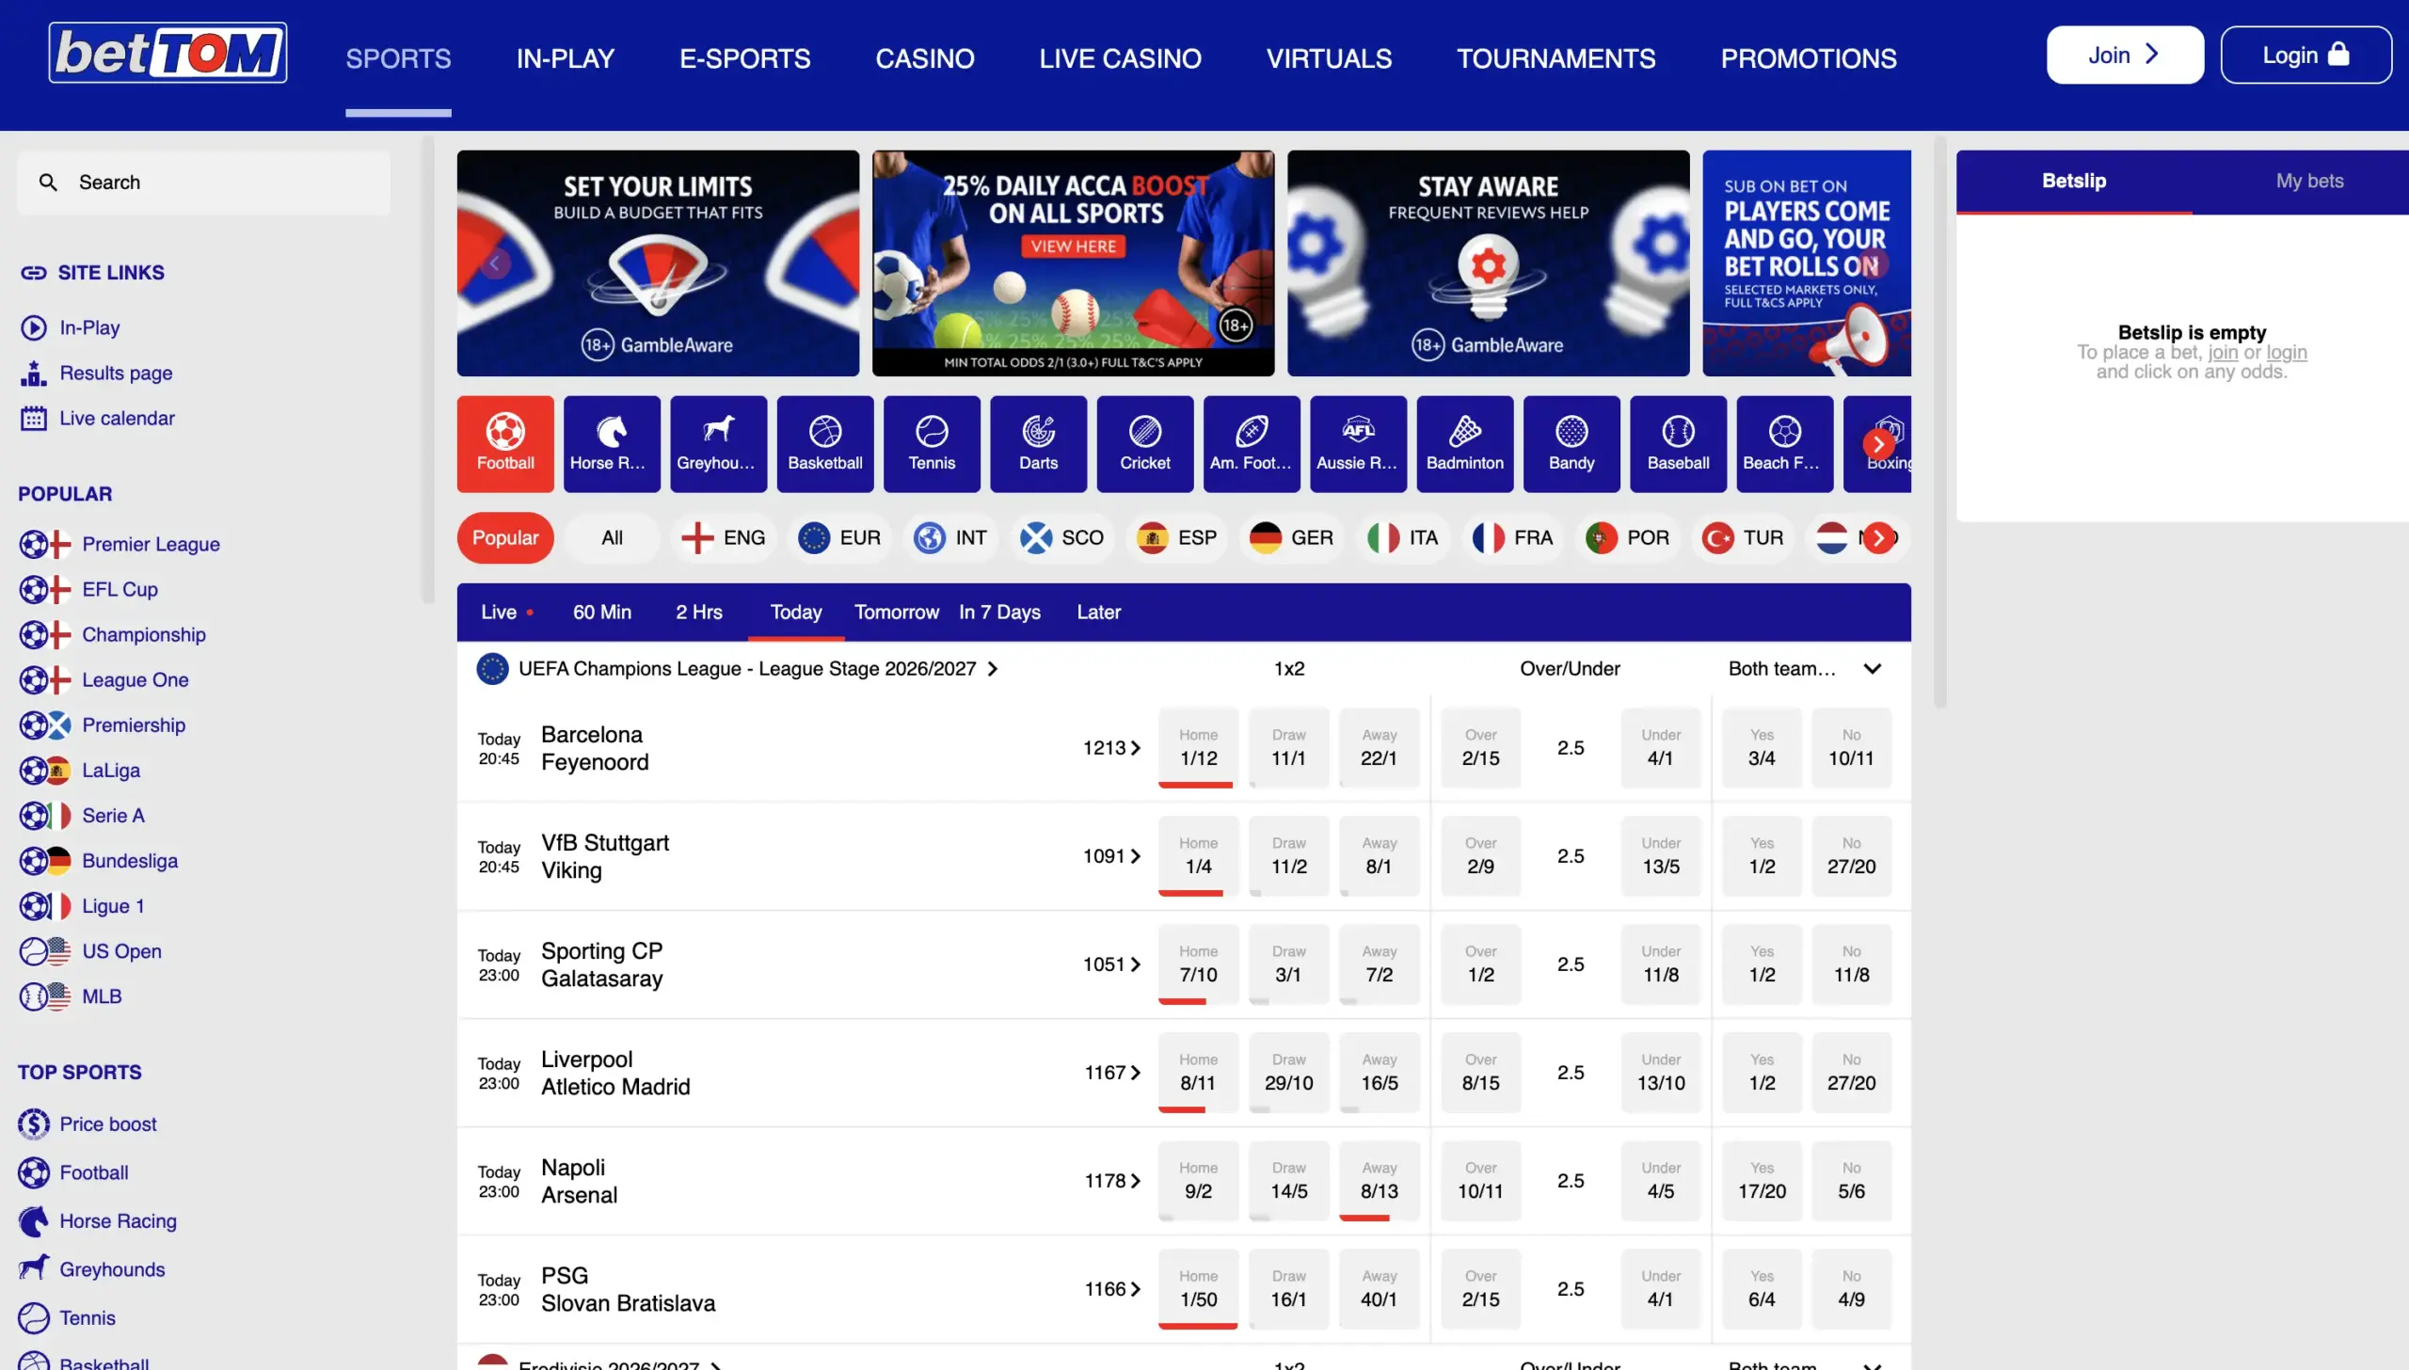Image resolution: width=2409 pixels, height=1370 pixels.
Task: Select Liverpool v Atletico Under 13/10
Action: [x=1661, y=1073]
